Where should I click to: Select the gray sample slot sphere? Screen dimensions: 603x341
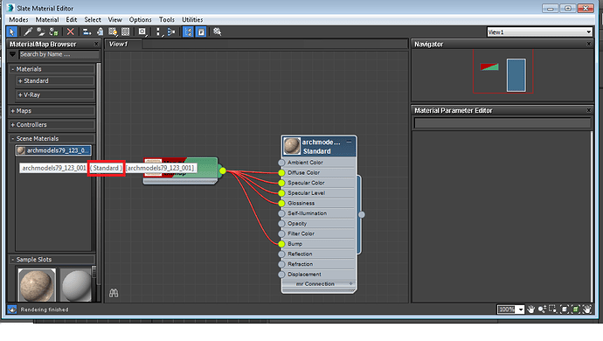[76, 285]
